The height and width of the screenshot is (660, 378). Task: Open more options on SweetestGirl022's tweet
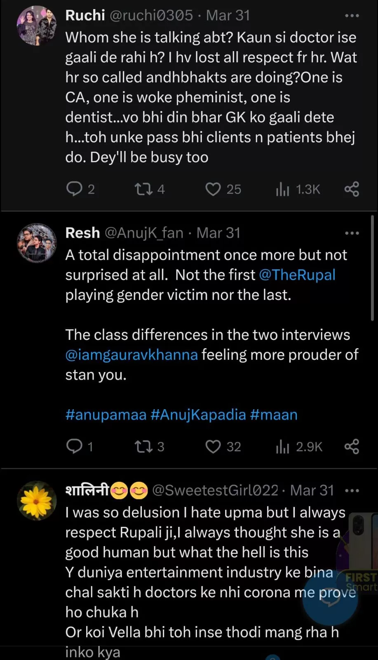tap(352, 490)
